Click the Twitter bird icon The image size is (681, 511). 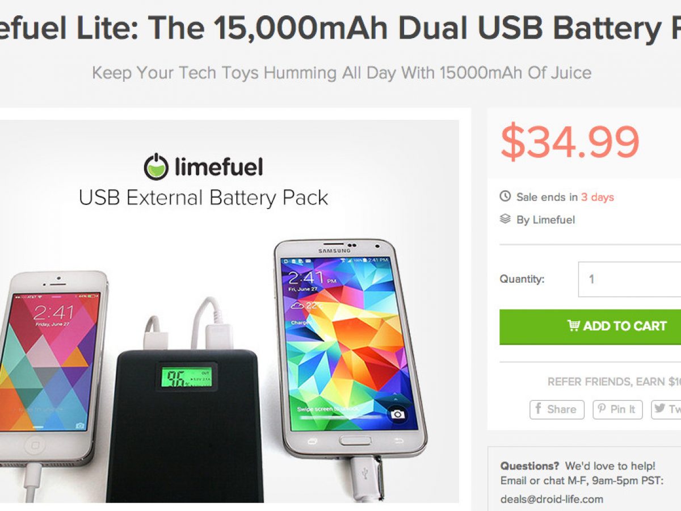coord(660,409)
